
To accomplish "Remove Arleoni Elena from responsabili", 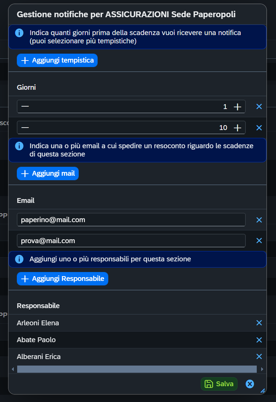I will click(x=259, y=323).
